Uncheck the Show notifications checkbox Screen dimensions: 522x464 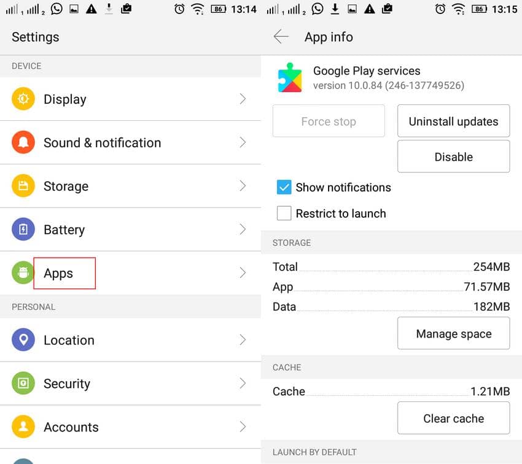284,187
